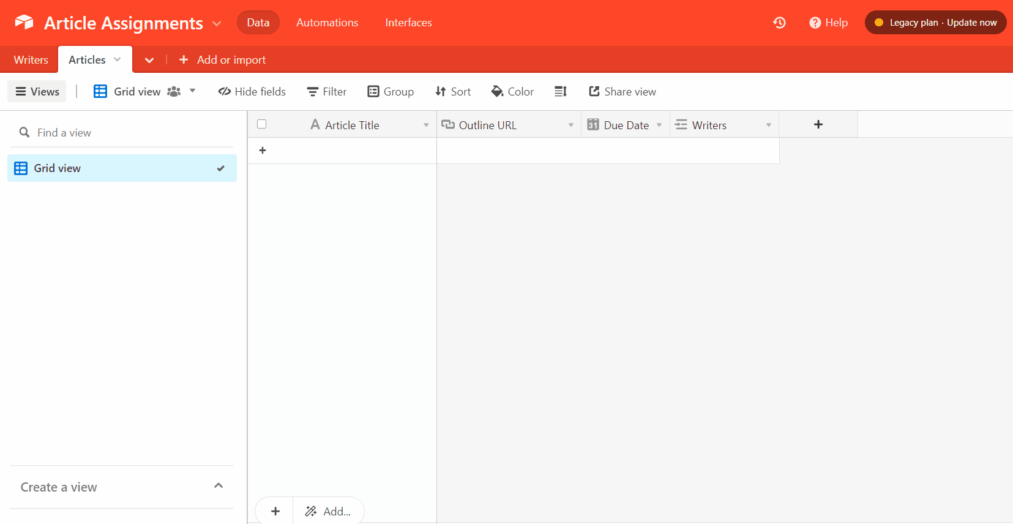1013x524 pixels.
Task: Add a new field with plus icon
Action: (818, 125)
